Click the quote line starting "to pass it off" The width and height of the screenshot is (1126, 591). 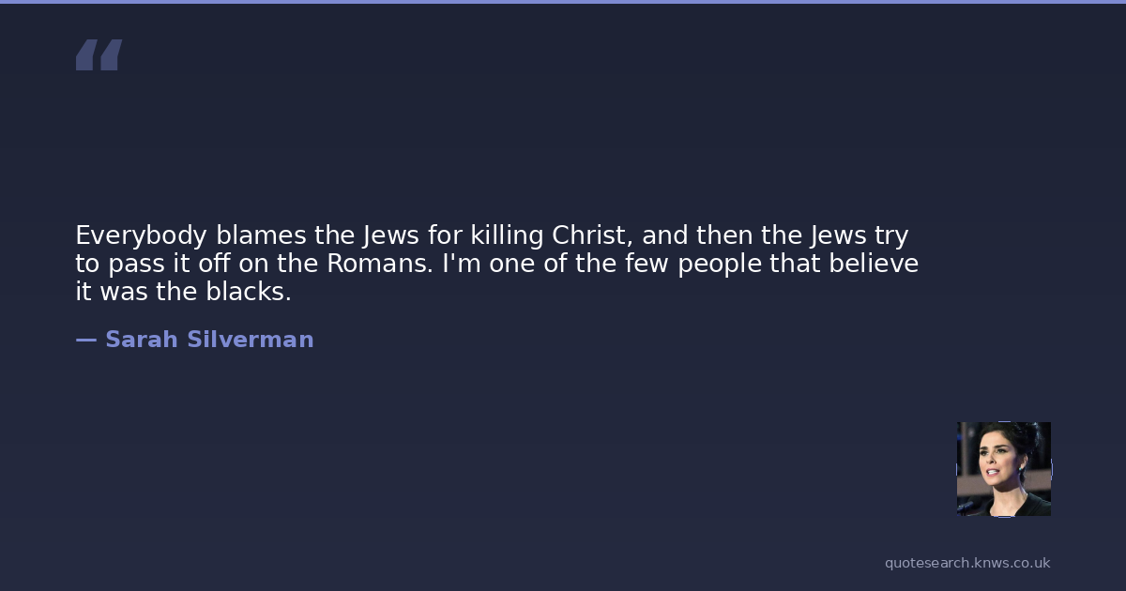(496, 264)
